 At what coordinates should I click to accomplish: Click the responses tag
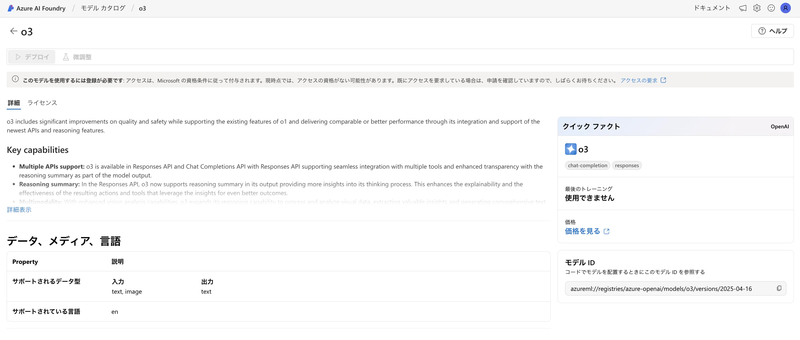coord(627,166)
